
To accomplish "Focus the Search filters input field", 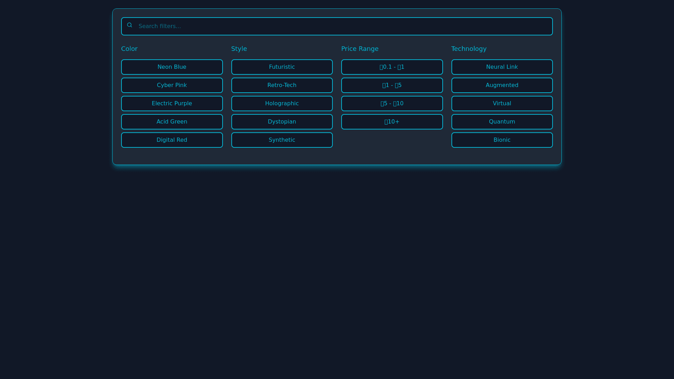I will click(337, 26).
